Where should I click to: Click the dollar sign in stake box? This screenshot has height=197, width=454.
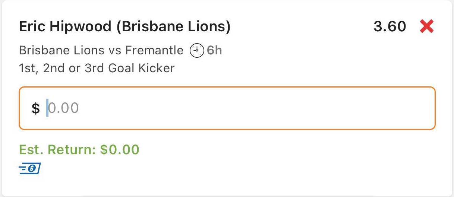click(35, 108)
